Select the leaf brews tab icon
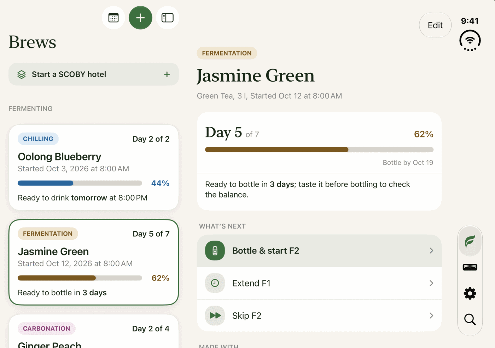This screenshot has height=348, width=495. [470, 241]
